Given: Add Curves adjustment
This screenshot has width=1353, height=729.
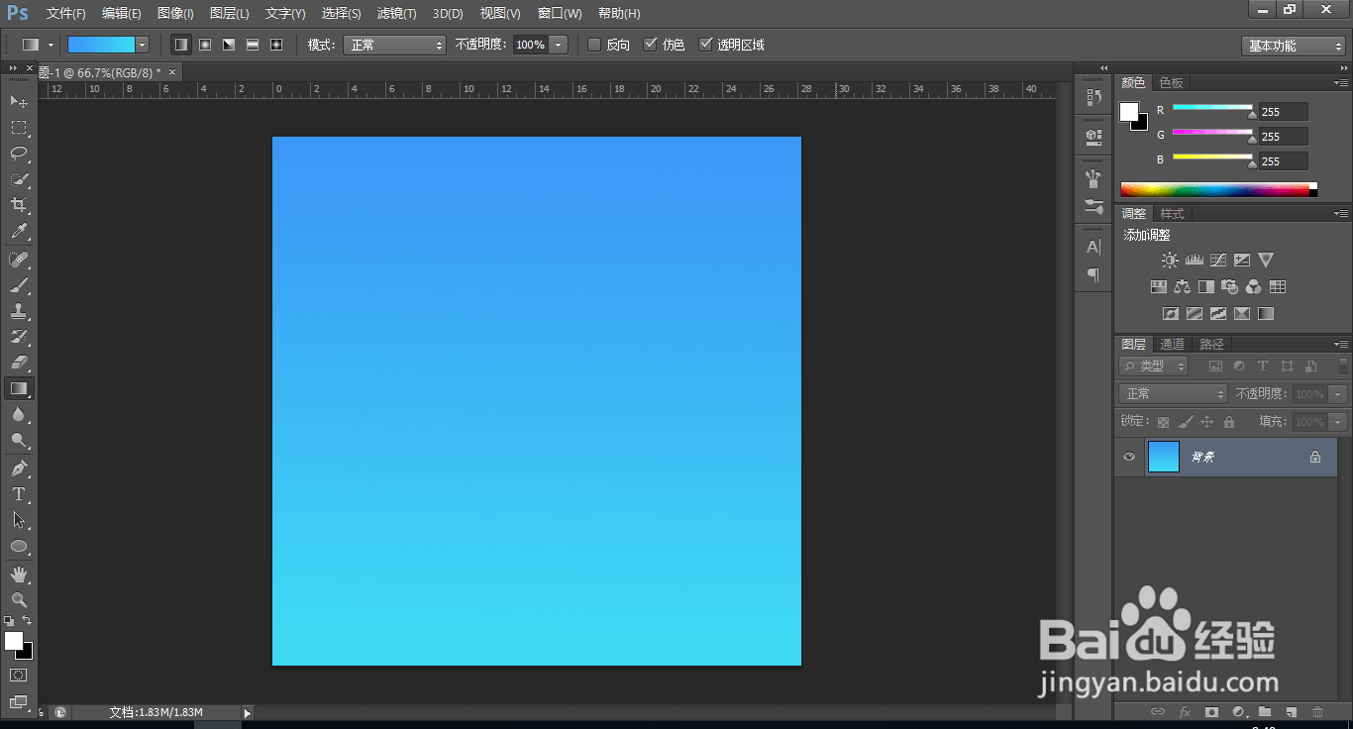Looking at the screenshot, I should pos(1218,260).
